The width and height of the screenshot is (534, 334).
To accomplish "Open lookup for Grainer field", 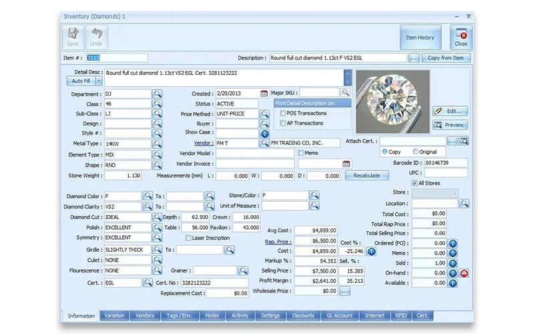I will 243,271.
